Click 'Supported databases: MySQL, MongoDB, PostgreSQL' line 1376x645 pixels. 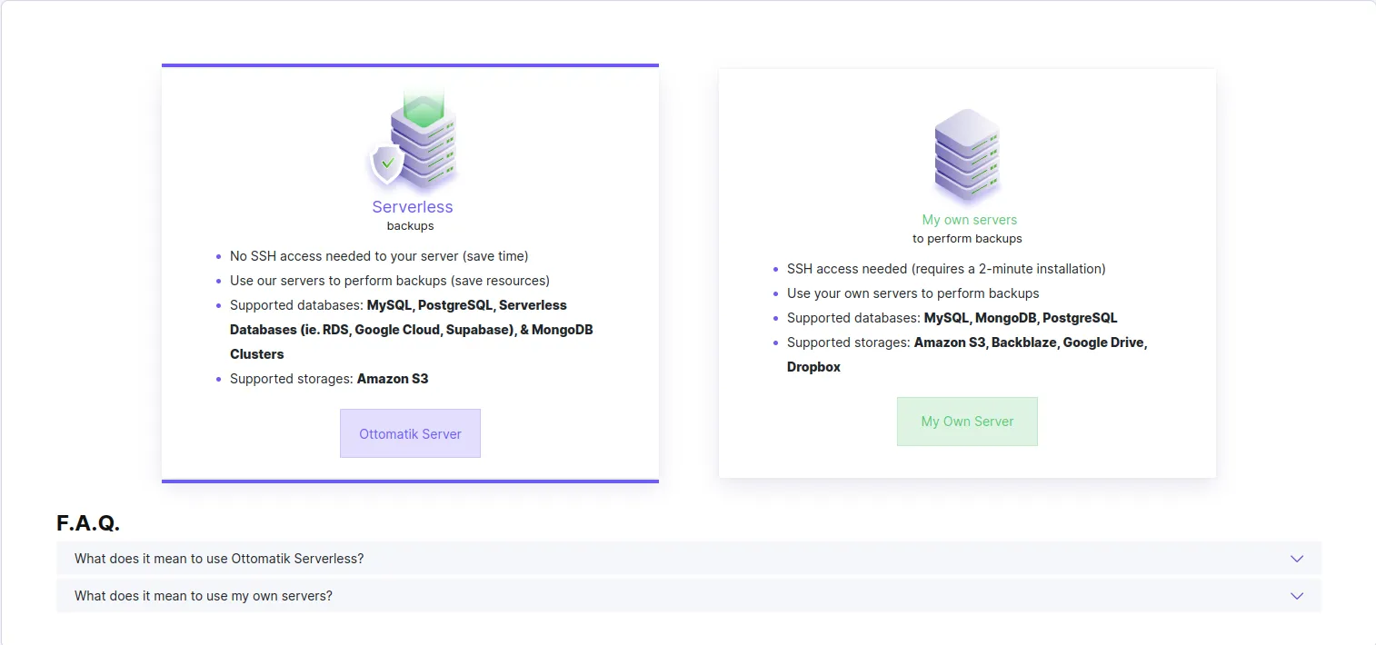[x=952, y=318]
